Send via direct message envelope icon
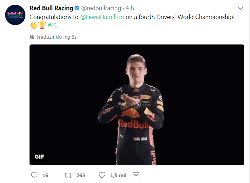The height and width of the screenshot is (183, 250). coord(136,175)
